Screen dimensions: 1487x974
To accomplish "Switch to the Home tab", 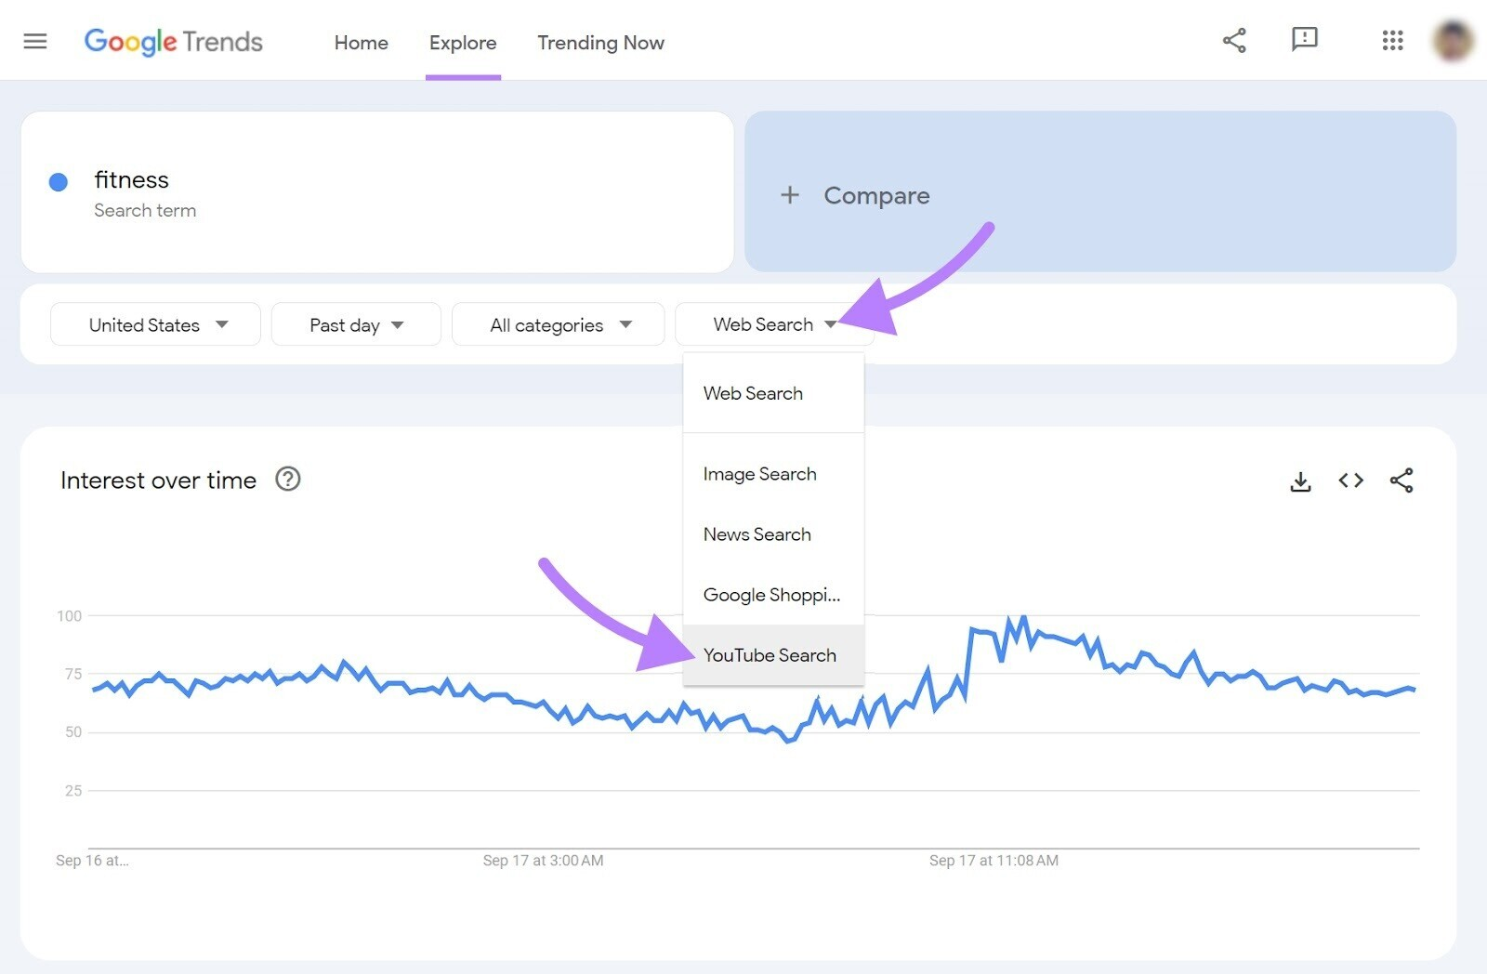I will coord(361,43).
